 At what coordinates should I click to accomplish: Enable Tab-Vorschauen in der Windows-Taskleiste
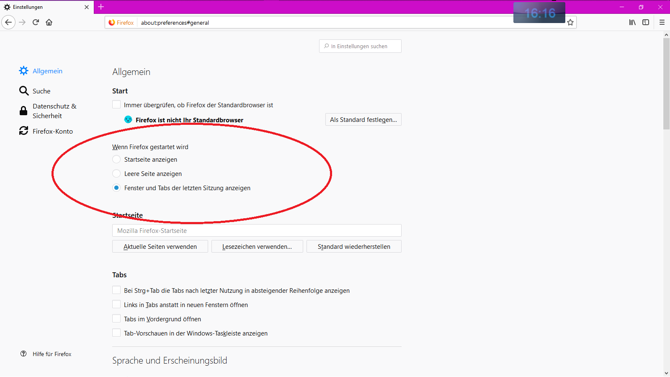pyautogui.click(x=116, y=333)
